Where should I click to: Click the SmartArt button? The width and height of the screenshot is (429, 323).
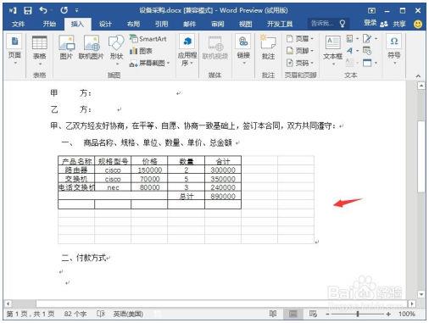[148, 39]
